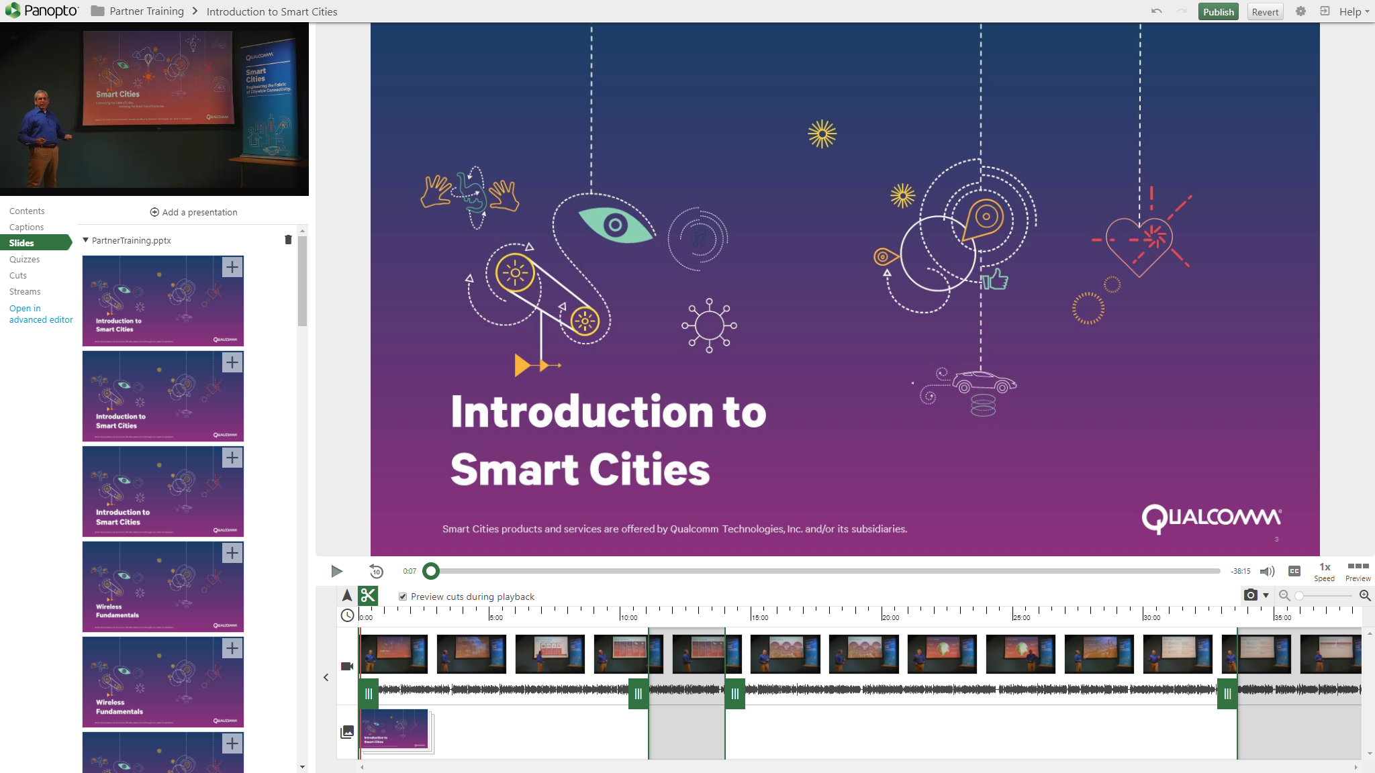Click the 20:00 mark on timeline ruler

[x=890, y=617]
